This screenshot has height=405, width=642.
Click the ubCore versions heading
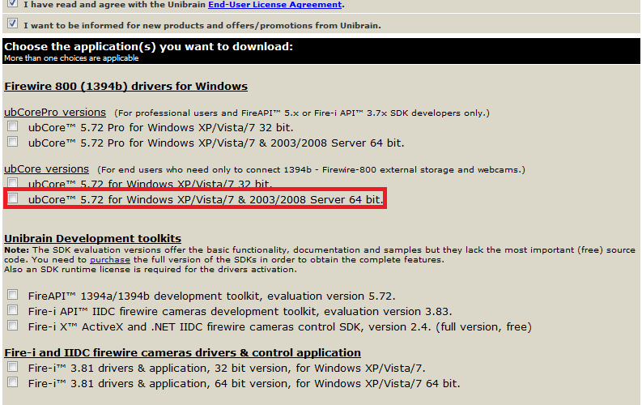tap(46, 169)
